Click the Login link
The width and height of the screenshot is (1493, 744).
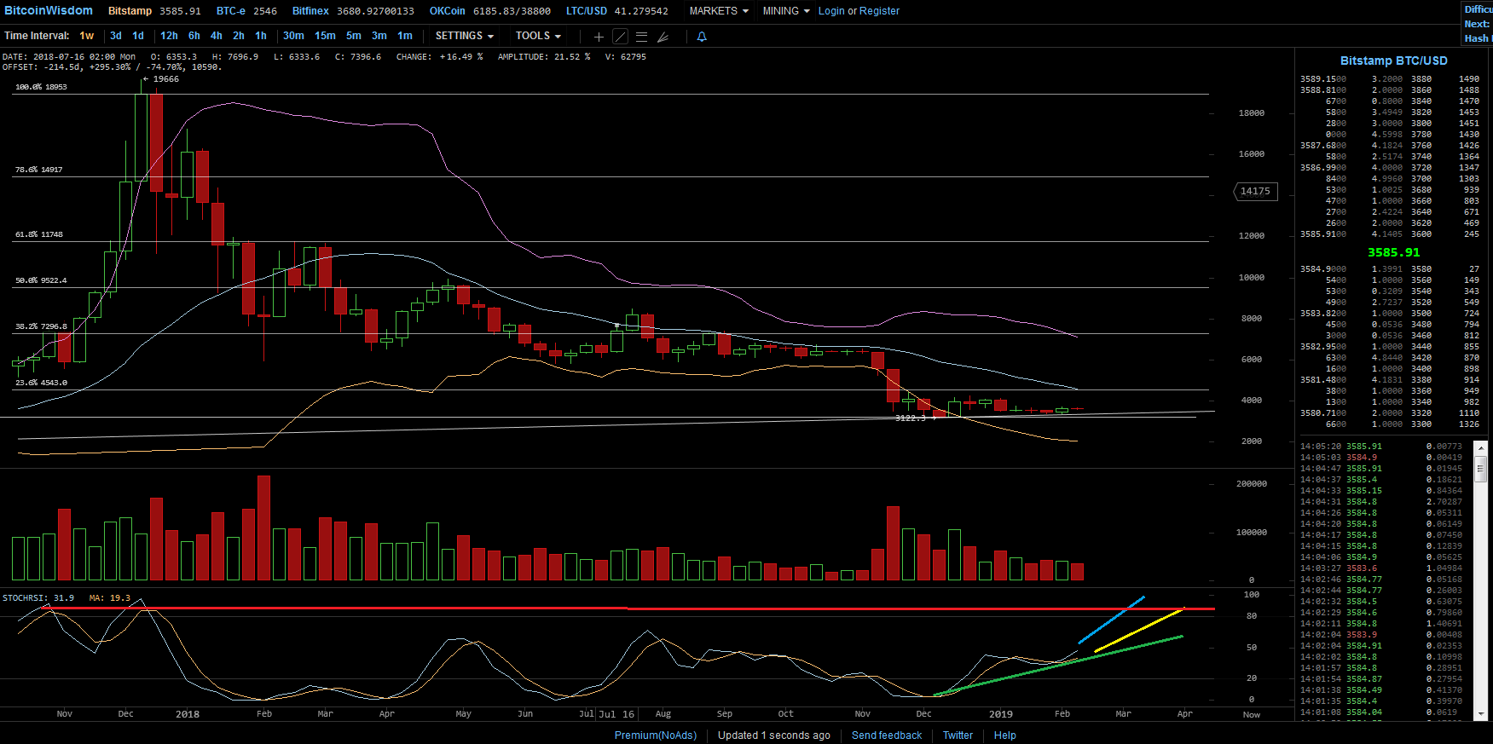(831, 11)
